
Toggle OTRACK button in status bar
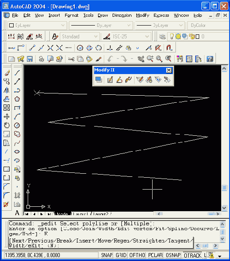tap(193, 255)
